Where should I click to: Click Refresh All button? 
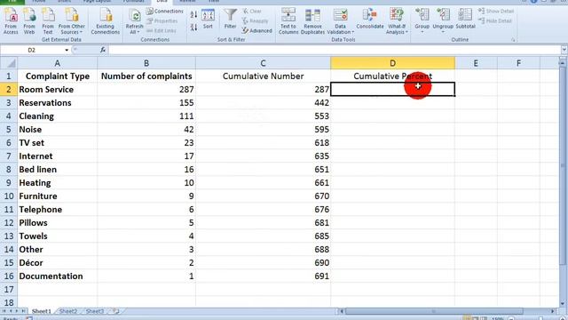coord(134,21)
